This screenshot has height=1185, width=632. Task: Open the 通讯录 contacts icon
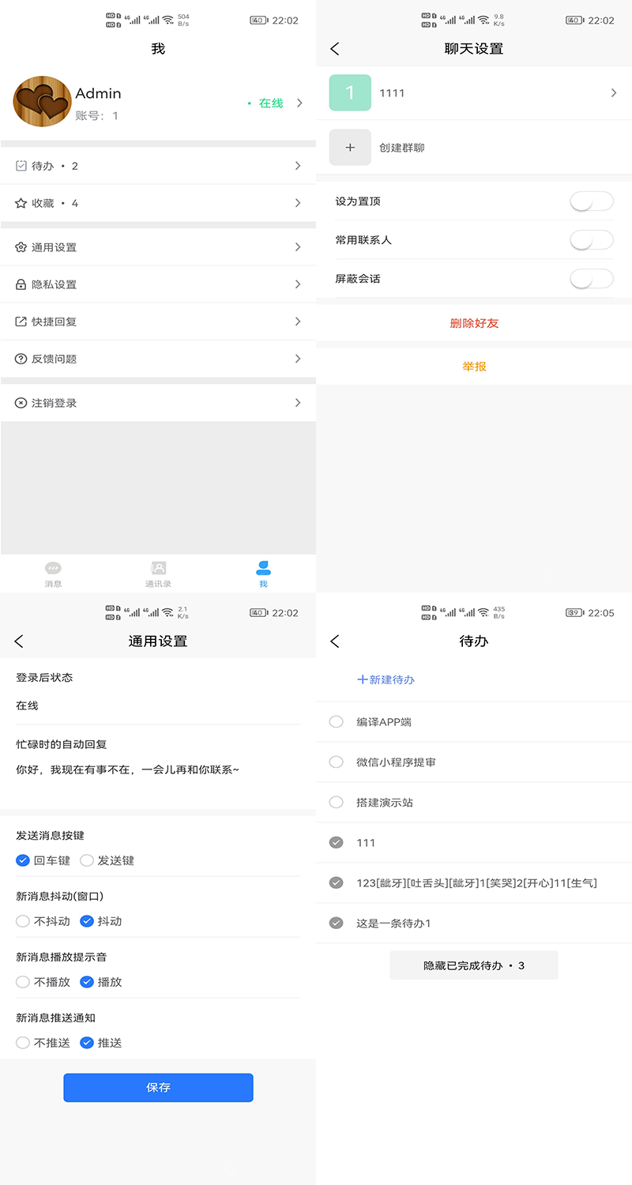point(158,568)
